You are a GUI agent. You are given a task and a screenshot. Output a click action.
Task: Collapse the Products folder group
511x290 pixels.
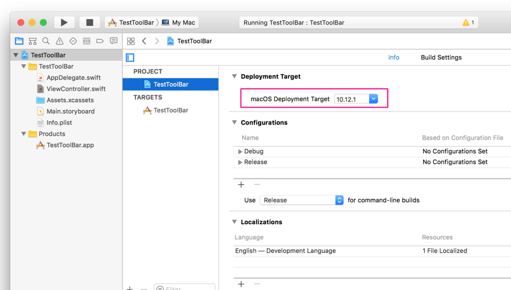(24, 134)
